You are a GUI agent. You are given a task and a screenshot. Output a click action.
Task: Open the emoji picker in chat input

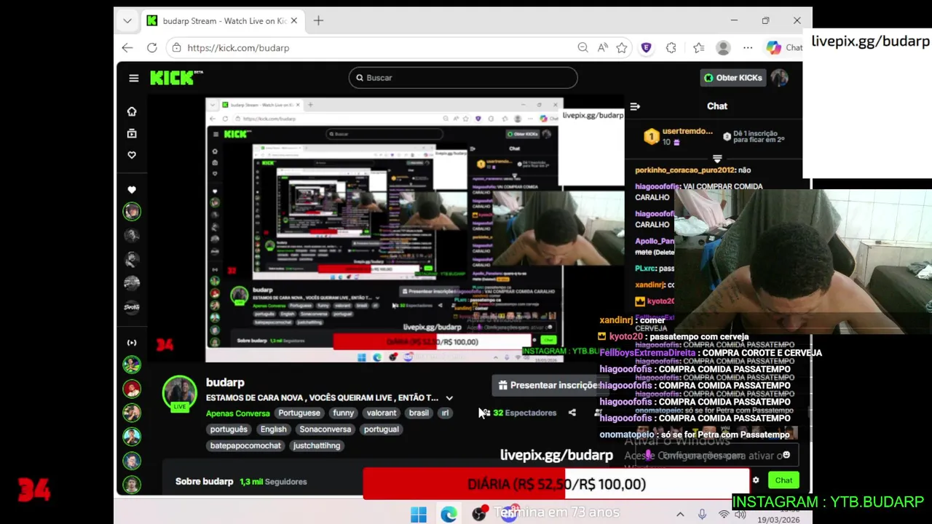point(786,455)
